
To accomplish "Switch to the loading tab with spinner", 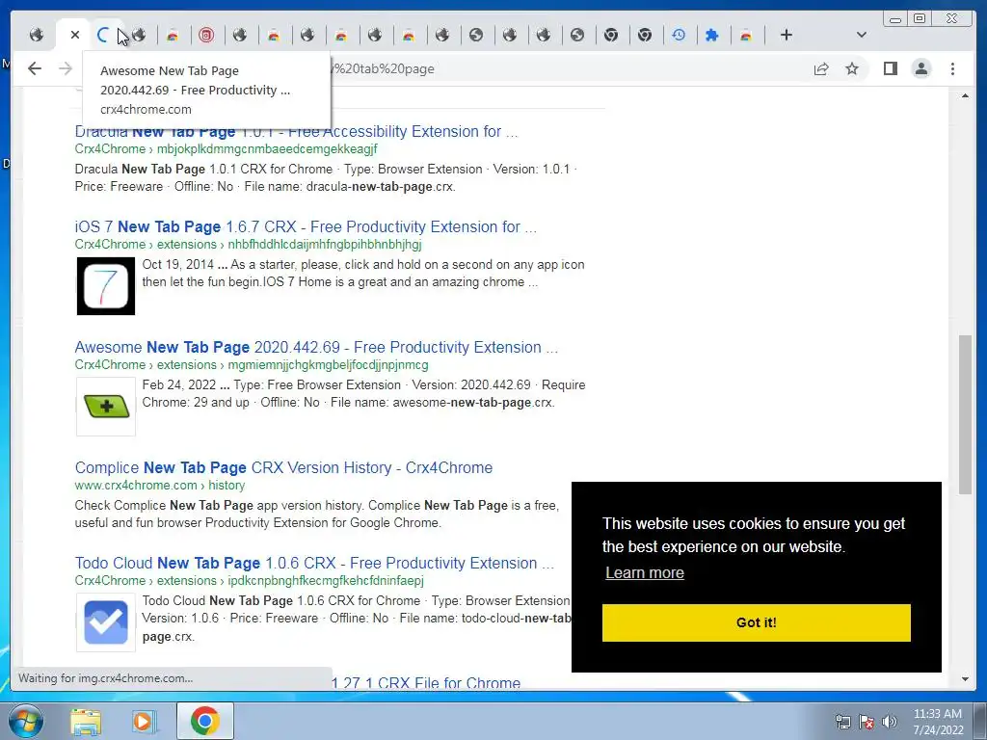I will 103,35.
